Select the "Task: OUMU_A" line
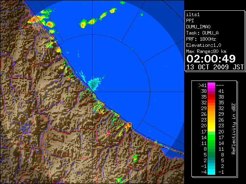This screenshot has width=246, height=184. 202,33
